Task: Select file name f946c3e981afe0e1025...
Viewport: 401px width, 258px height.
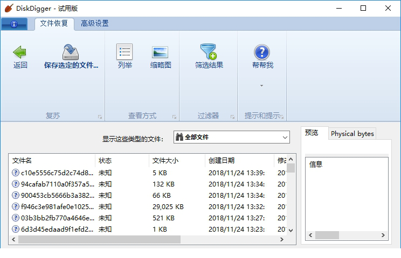Action: tap(57, 206)
